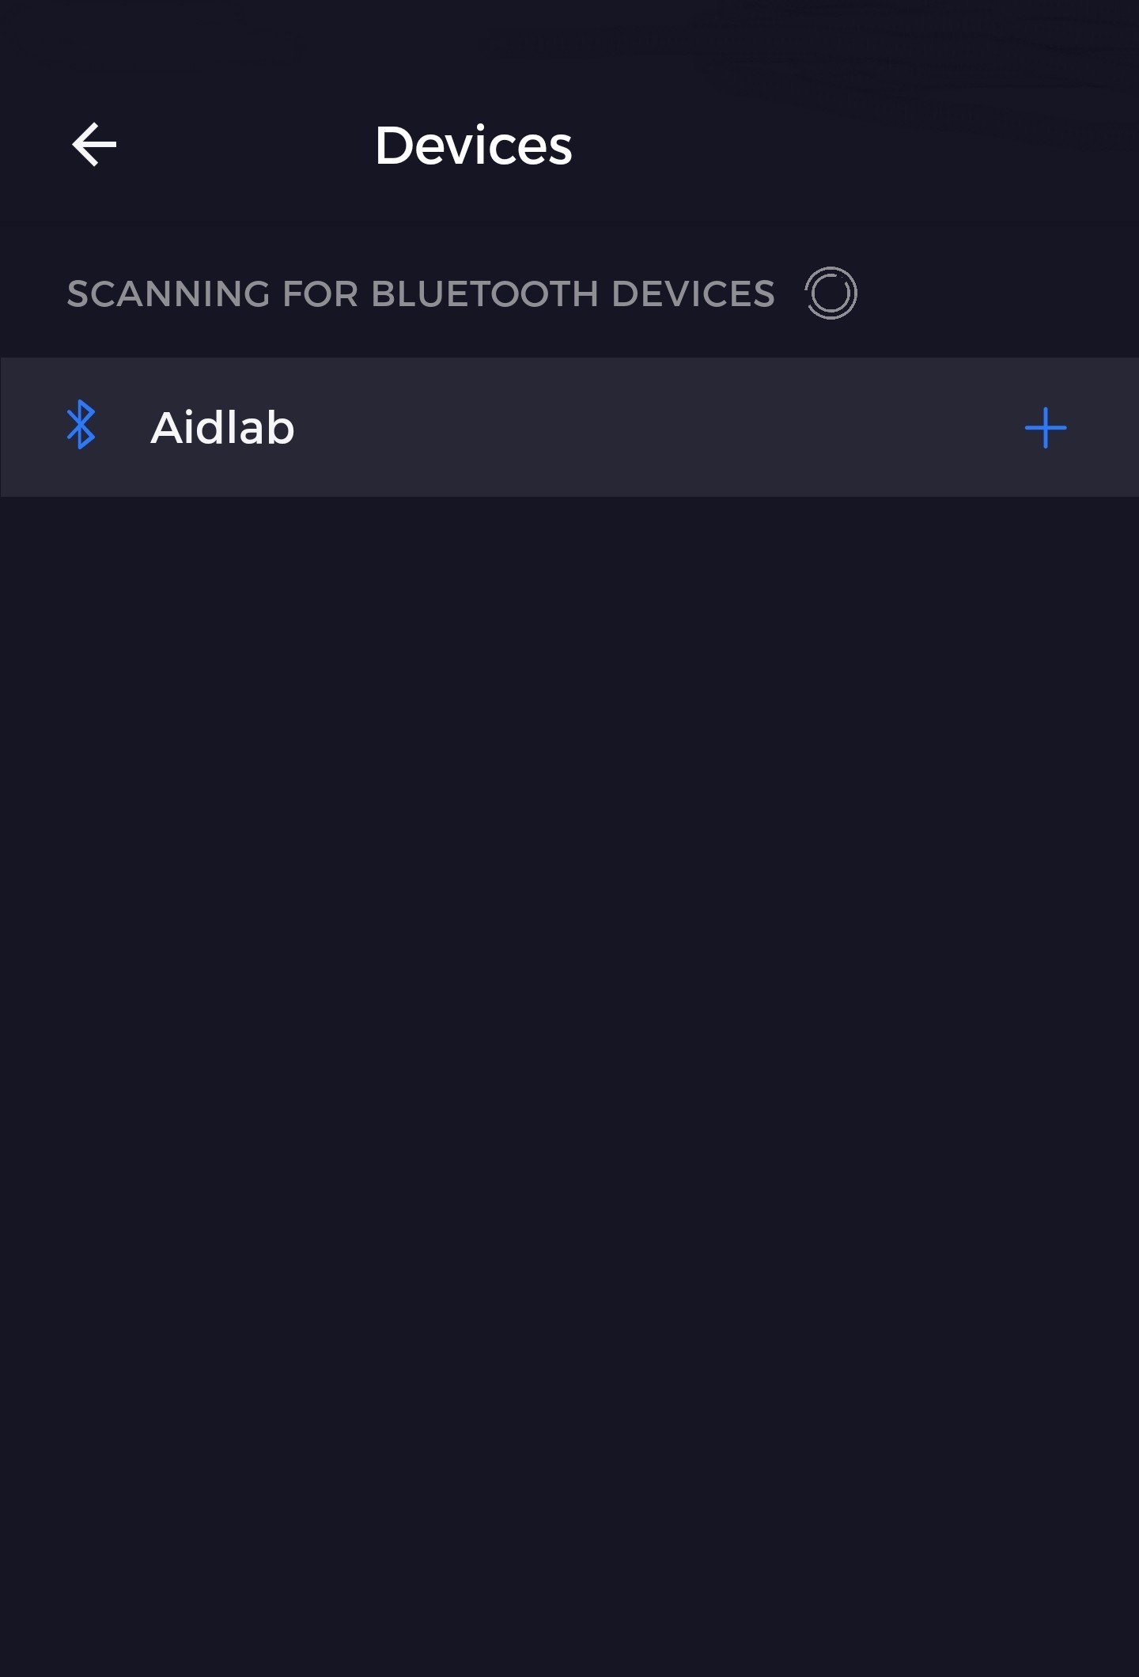This screenshot has width=1139, height=1677.
Task: Connect to Aidlab via plus button
Action: tap(1045, 428)
